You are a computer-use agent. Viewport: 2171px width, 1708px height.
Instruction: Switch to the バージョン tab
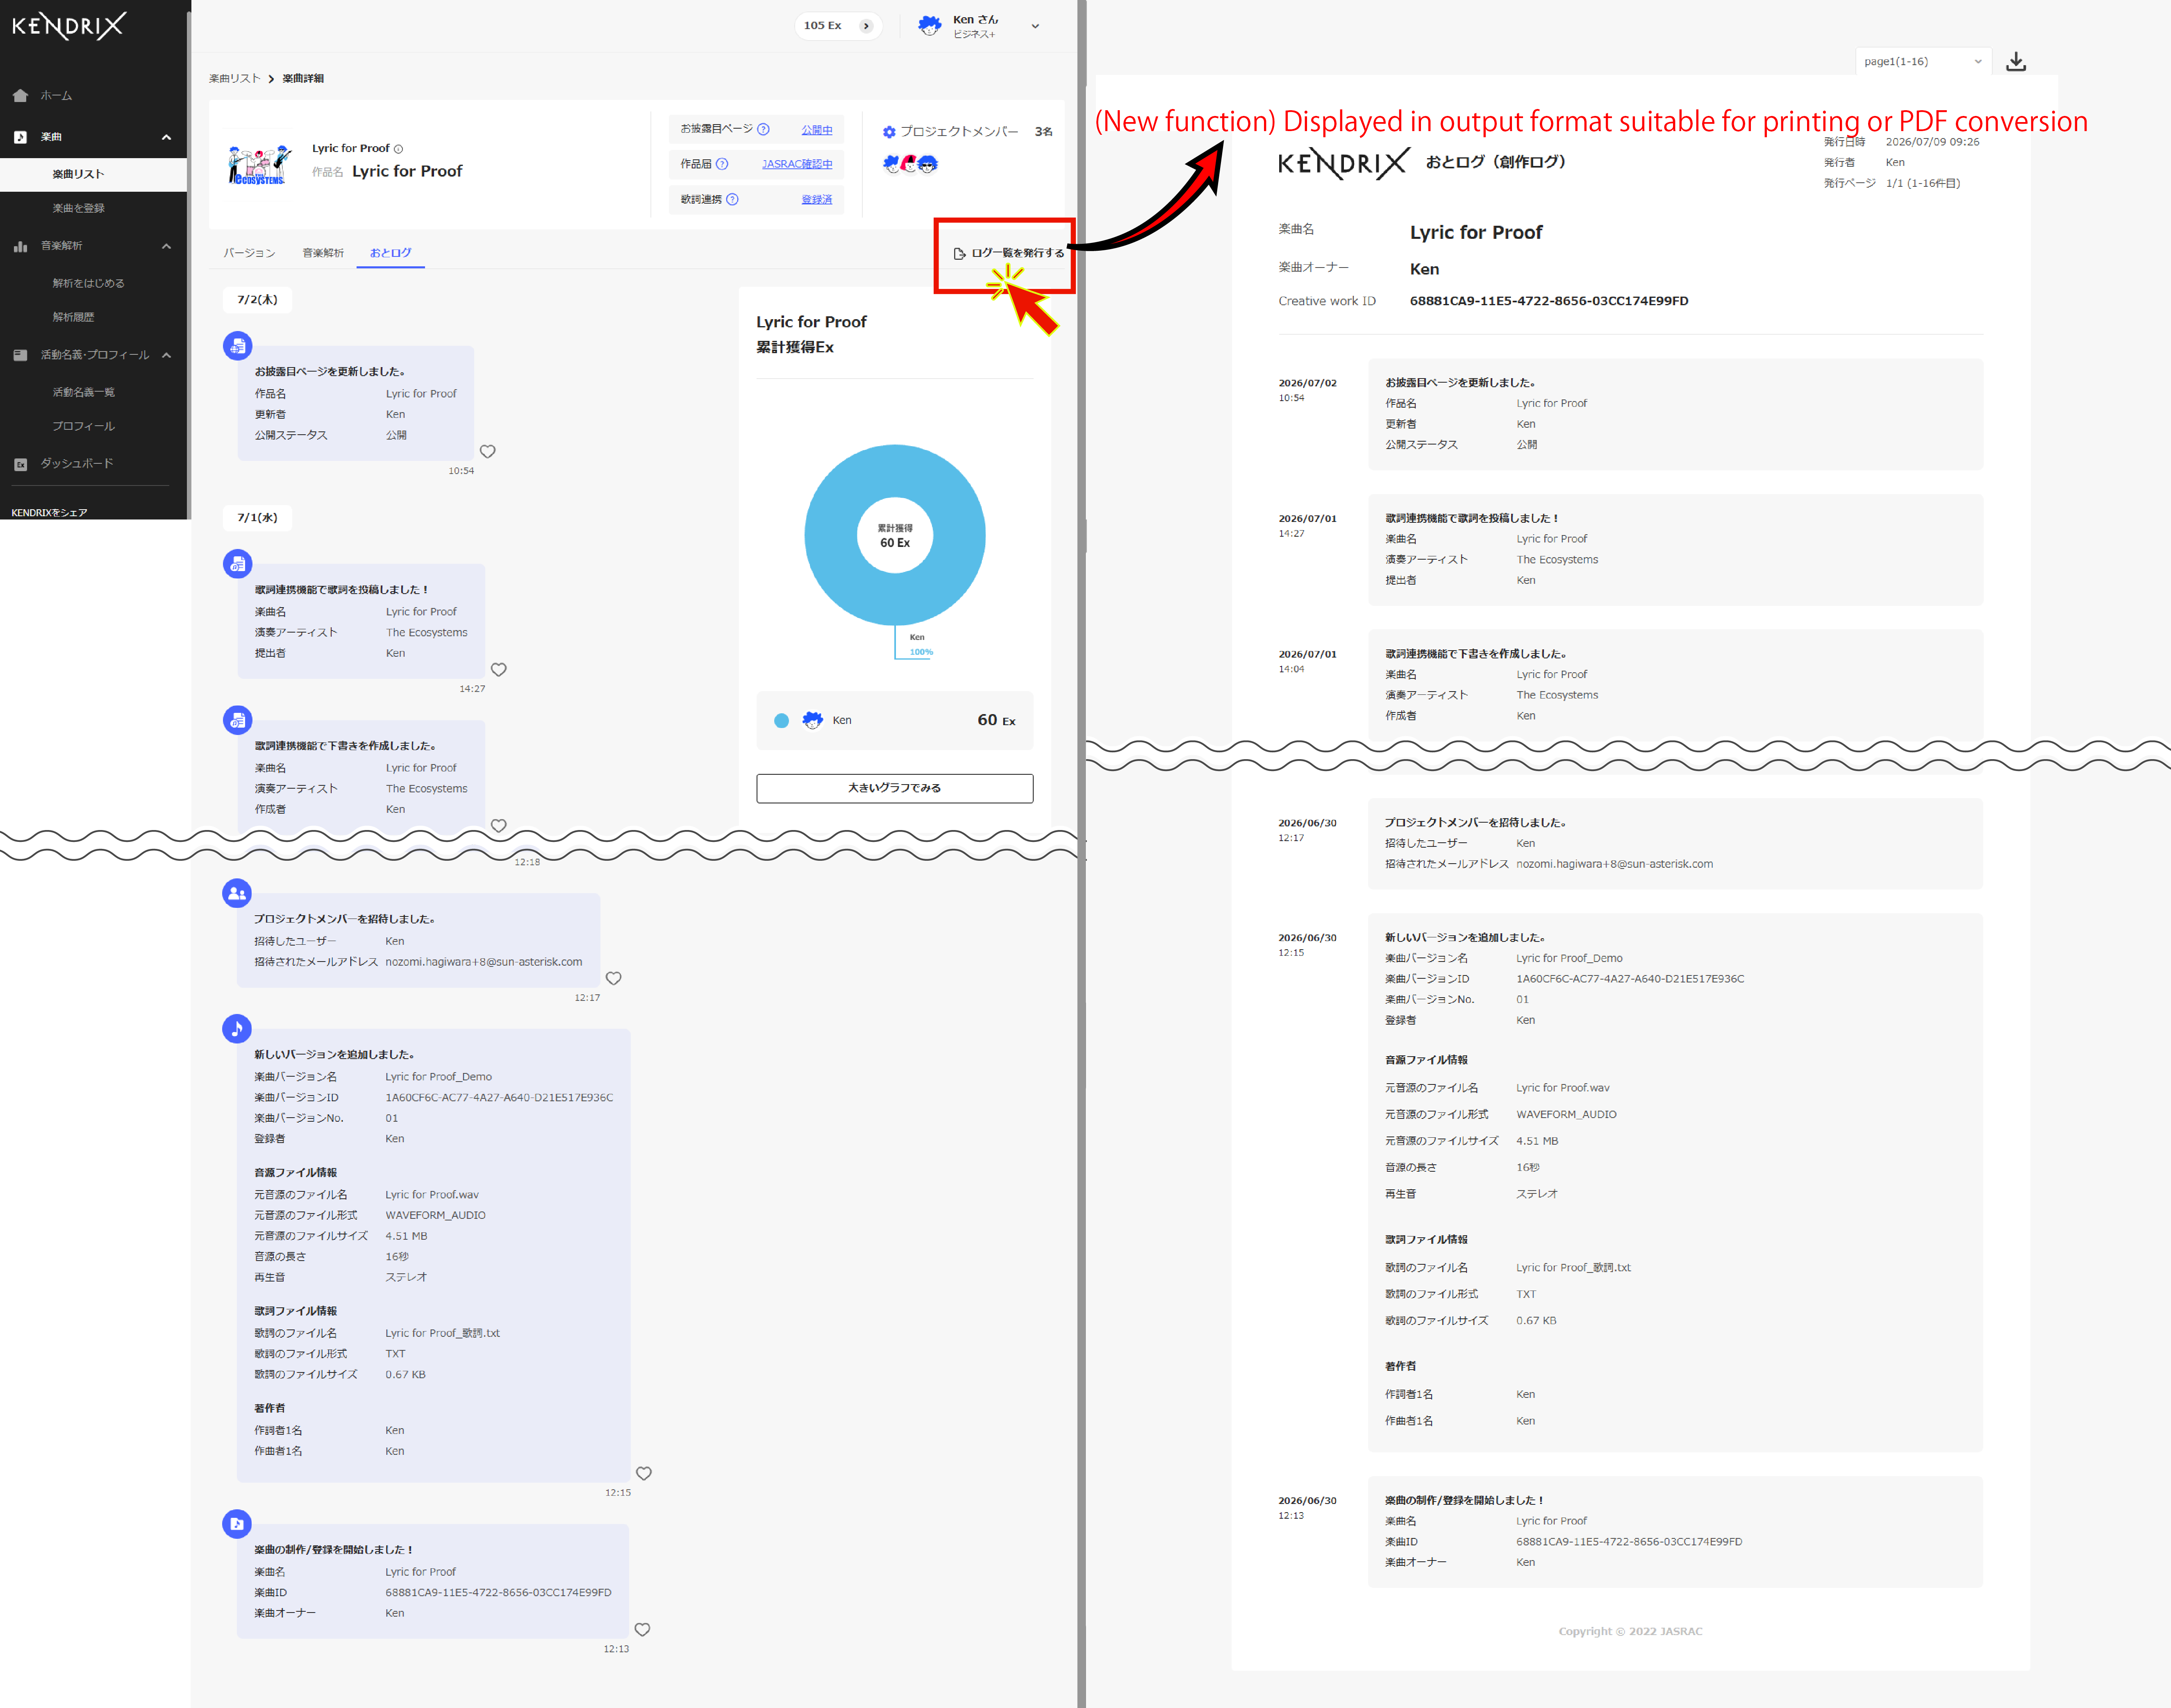(x=249, y=253)
